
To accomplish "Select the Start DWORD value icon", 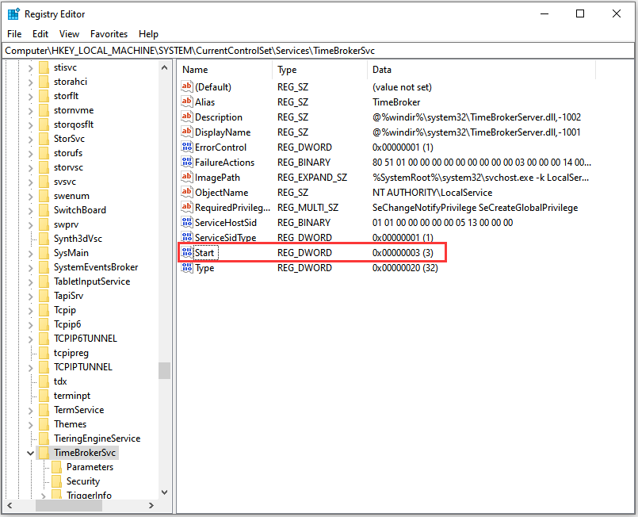I will [187, 252].
